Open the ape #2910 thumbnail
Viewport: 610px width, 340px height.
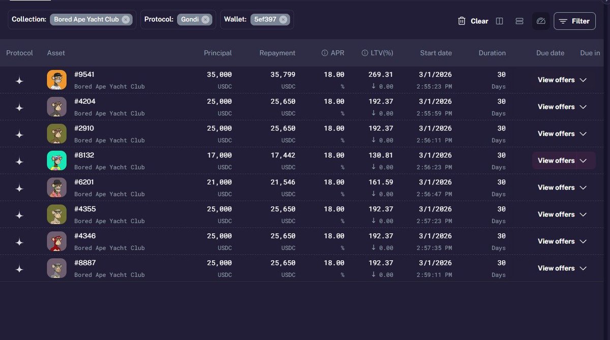(57, 134)
